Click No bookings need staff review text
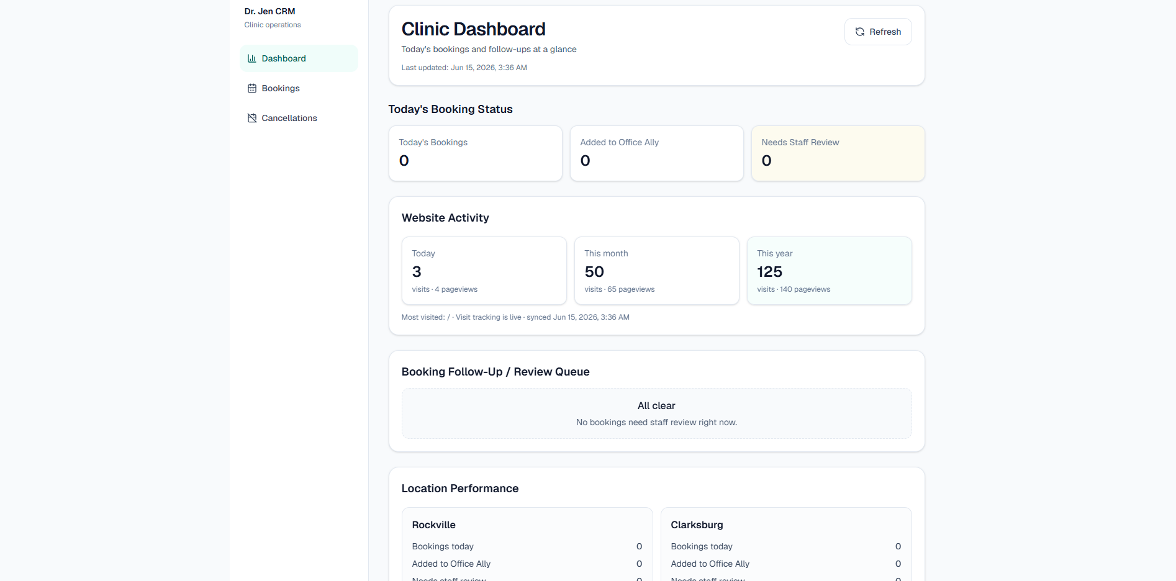 (656, 422)
